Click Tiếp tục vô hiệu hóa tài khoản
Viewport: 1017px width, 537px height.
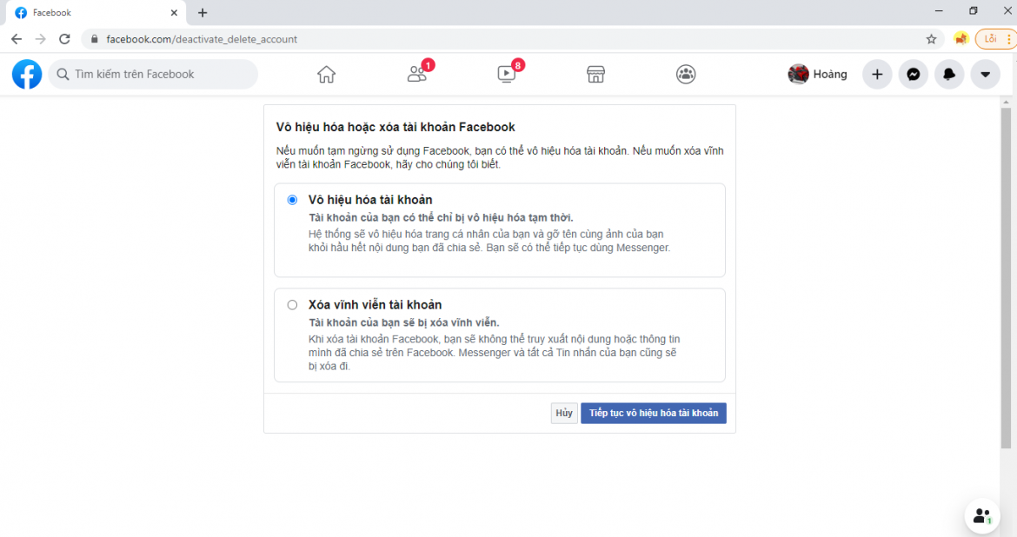click(x=653, y=413)
